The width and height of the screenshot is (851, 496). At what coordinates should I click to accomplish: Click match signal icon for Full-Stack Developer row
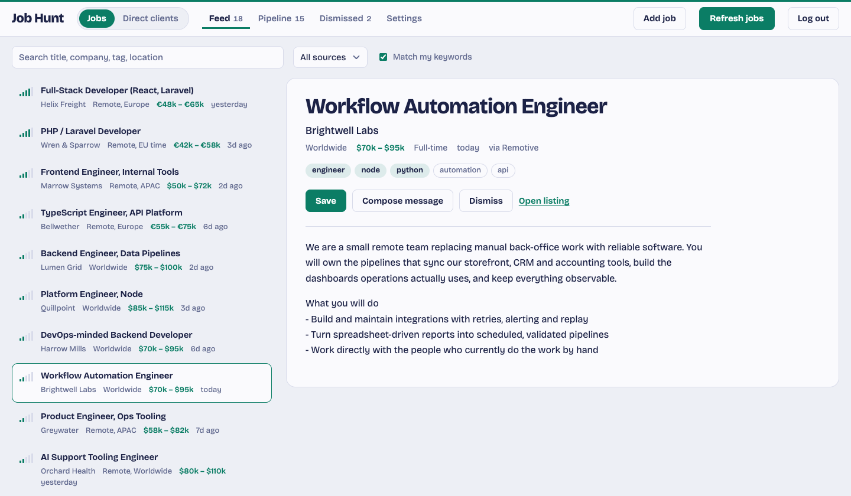click(26, 92)
